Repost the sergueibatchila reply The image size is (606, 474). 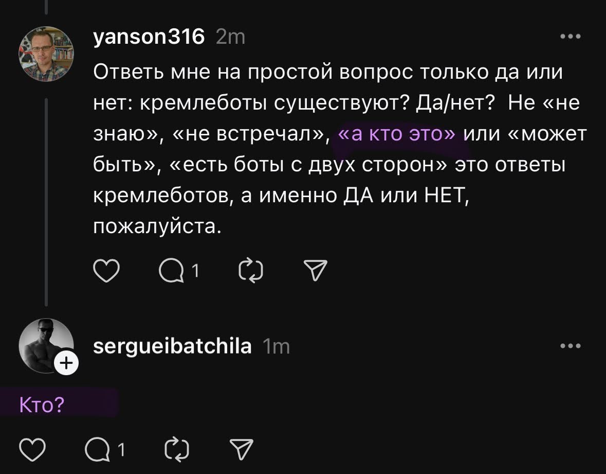pyautogui.click(x=177, y=450)
